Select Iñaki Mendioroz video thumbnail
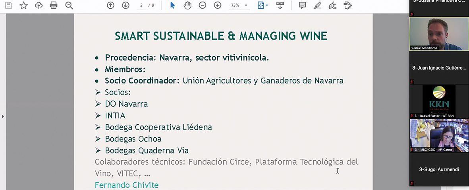Image resolution: width=469 pixels, height=190 pixels. point(439,34)
